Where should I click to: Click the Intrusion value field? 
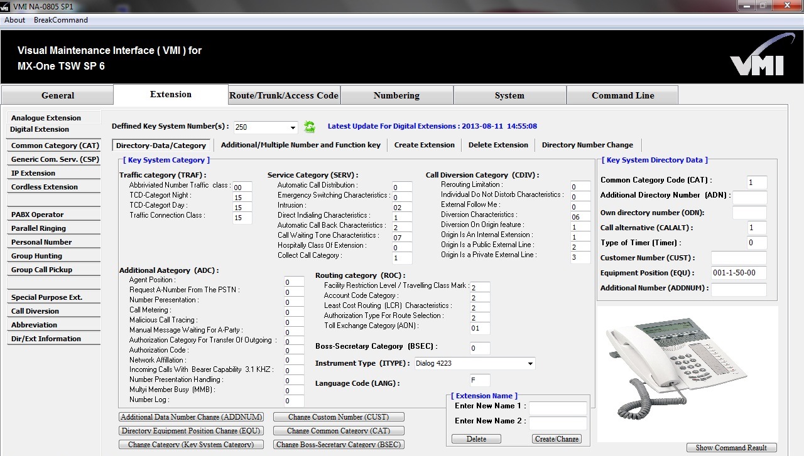[x=402, y=207]
